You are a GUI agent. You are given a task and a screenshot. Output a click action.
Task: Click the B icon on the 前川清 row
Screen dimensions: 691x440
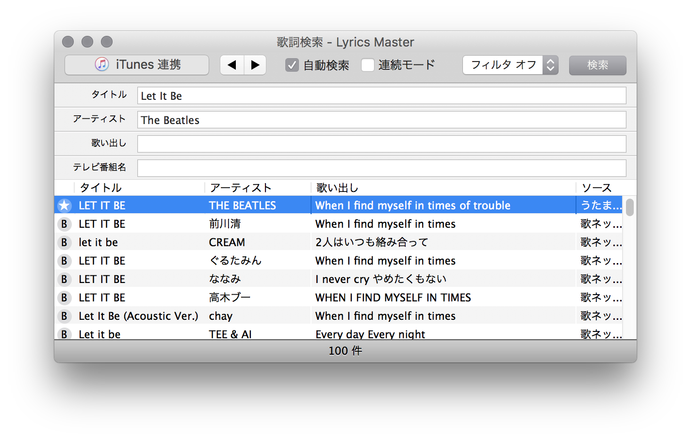click(64, 224)
